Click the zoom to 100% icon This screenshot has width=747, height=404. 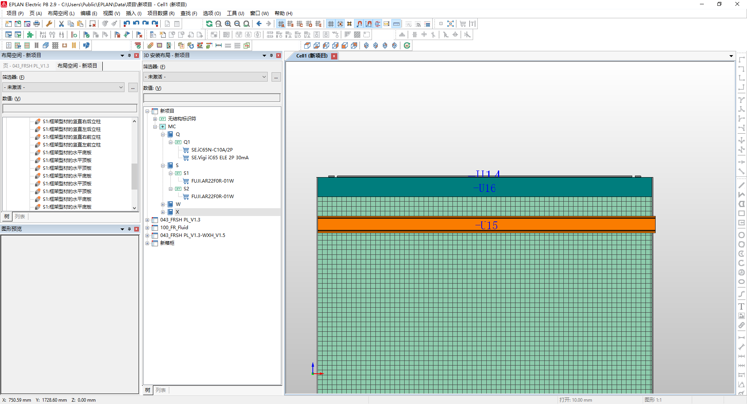(246, 24)
